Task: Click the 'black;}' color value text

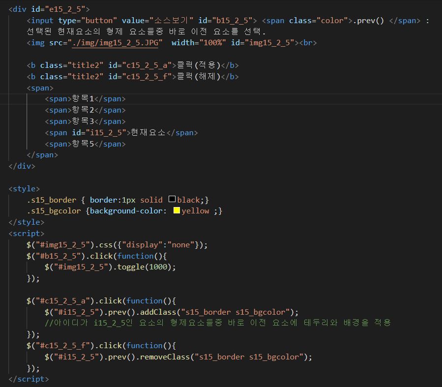Action: 193,200
